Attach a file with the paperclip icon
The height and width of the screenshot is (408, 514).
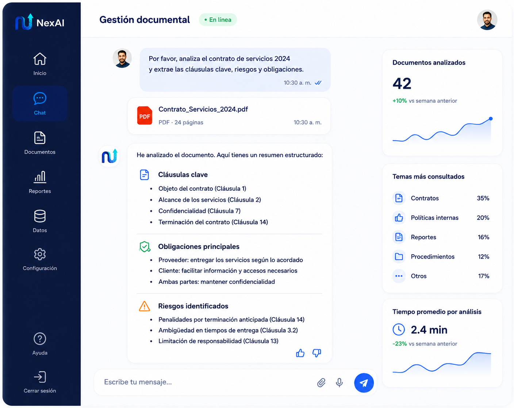coord(321,382)
